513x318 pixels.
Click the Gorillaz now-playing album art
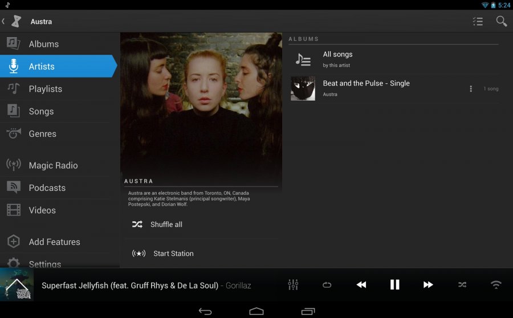17,285
